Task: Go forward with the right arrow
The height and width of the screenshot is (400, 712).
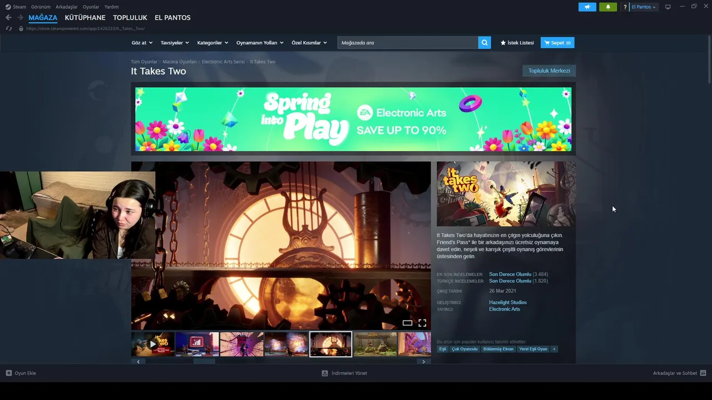Action: click(x=20, y=18)
